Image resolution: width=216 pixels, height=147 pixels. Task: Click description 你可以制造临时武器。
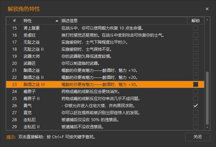[80, 63]
